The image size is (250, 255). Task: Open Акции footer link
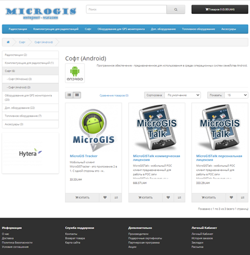click(132, 247)
